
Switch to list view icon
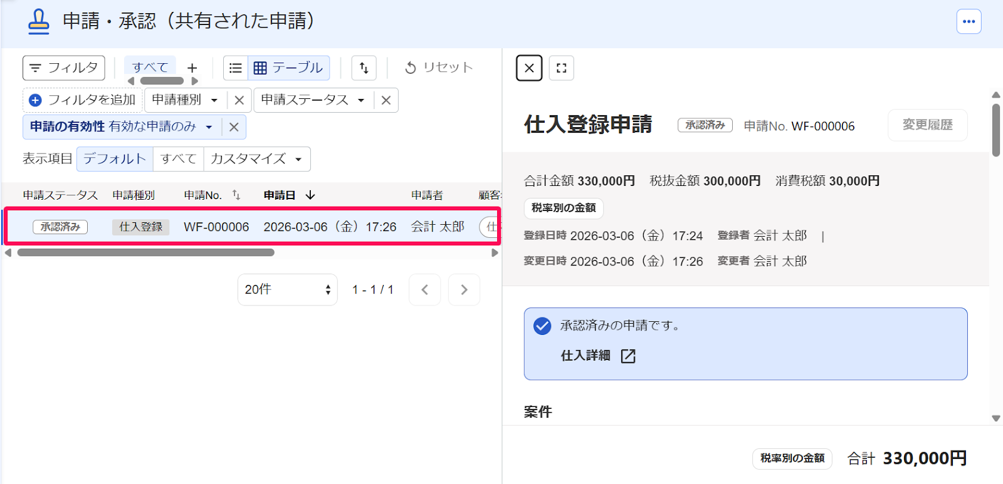236,68
